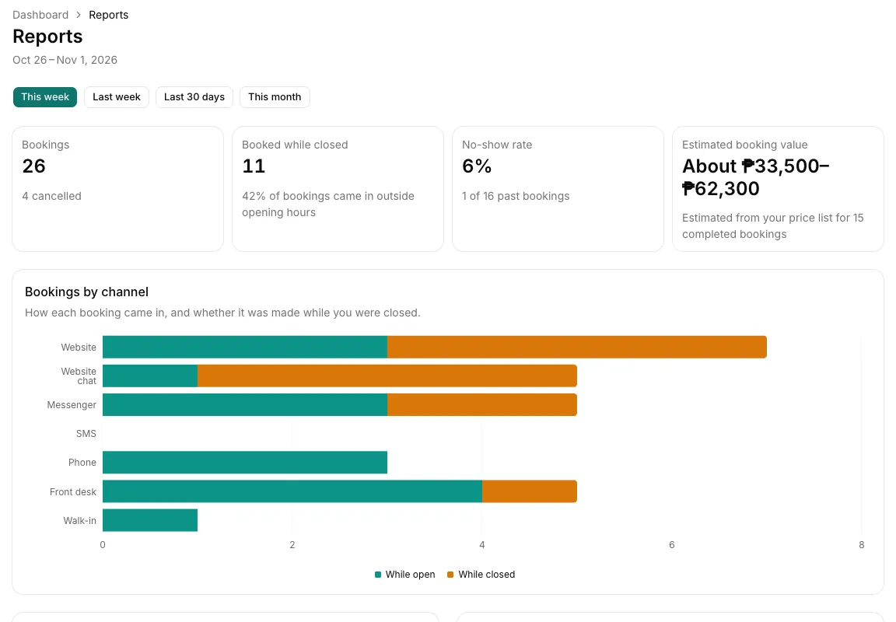Click the Messenger orange closed segment

pyautogui.click(x=482, y=405)
